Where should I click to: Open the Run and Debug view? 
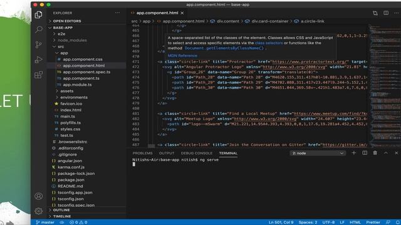39,60
